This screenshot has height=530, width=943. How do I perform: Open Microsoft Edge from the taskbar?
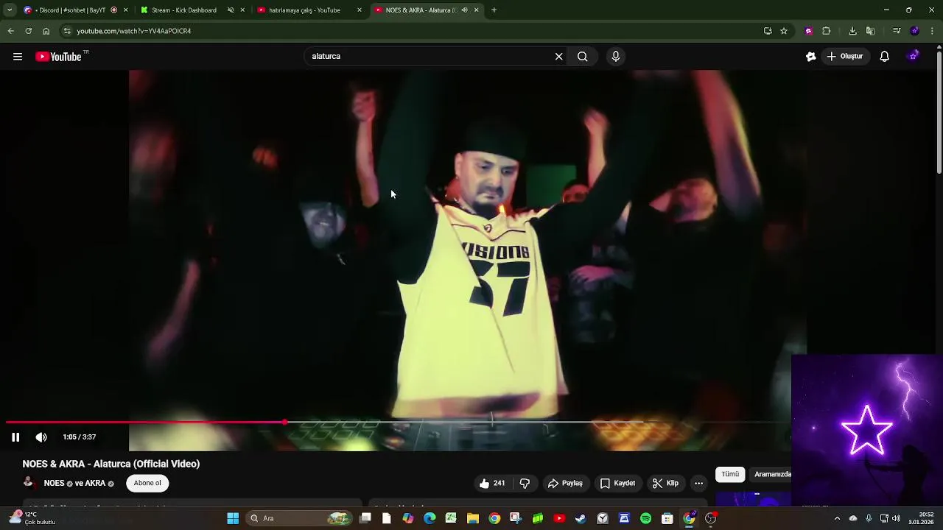(x=430, y=518)
